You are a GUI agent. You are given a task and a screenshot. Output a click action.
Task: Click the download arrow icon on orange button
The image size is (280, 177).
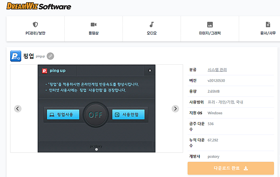(x=246, y=168)
